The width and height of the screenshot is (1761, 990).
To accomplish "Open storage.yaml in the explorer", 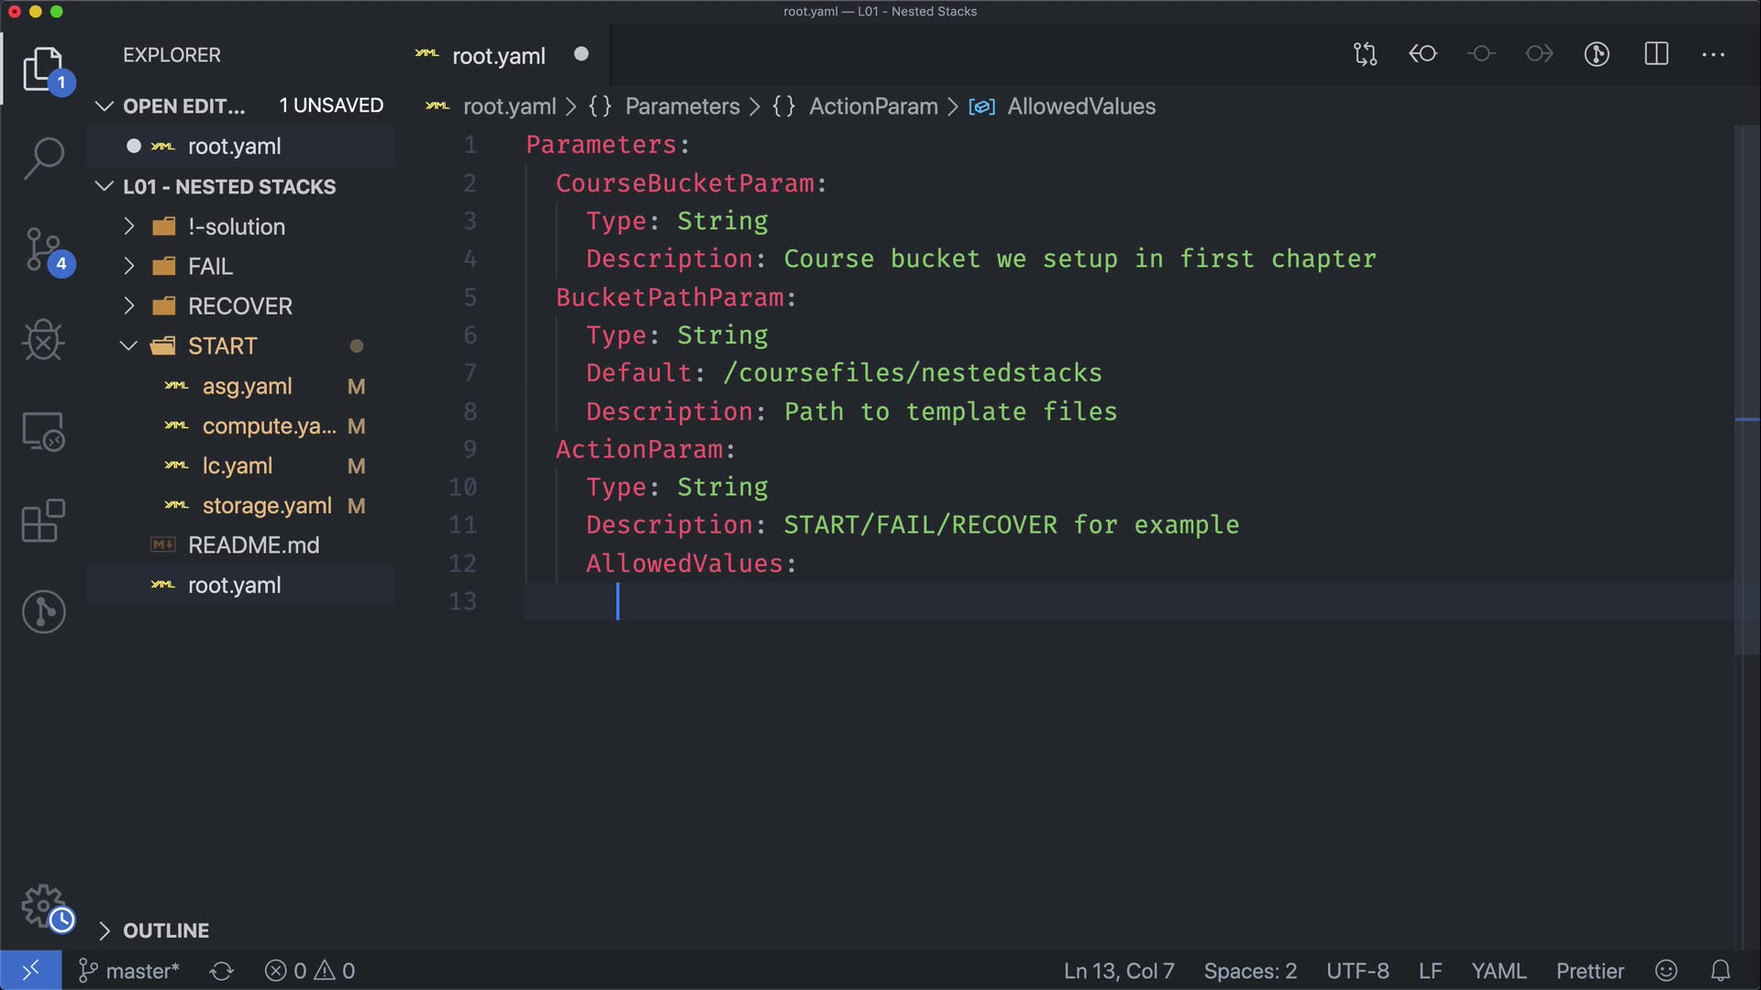I will click(x=266, y=505).
